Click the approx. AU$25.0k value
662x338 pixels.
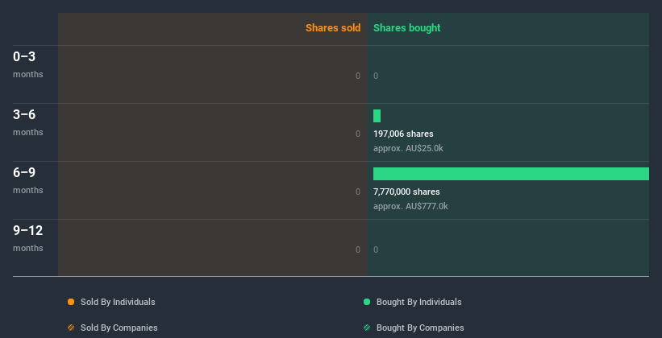click(x=408, y=148)
